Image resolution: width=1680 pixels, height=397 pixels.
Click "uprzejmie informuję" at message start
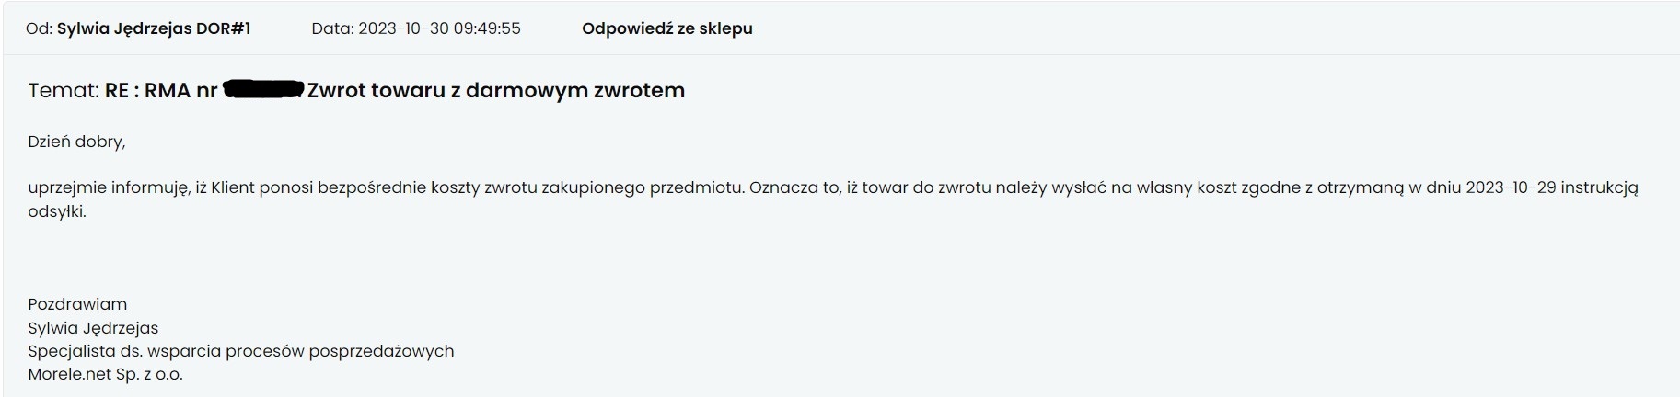109,187
